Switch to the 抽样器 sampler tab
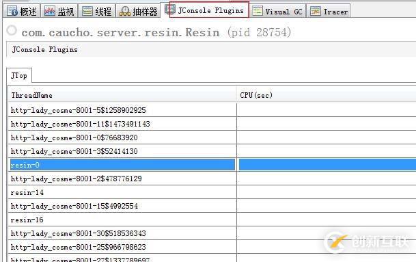 (138, 11)
